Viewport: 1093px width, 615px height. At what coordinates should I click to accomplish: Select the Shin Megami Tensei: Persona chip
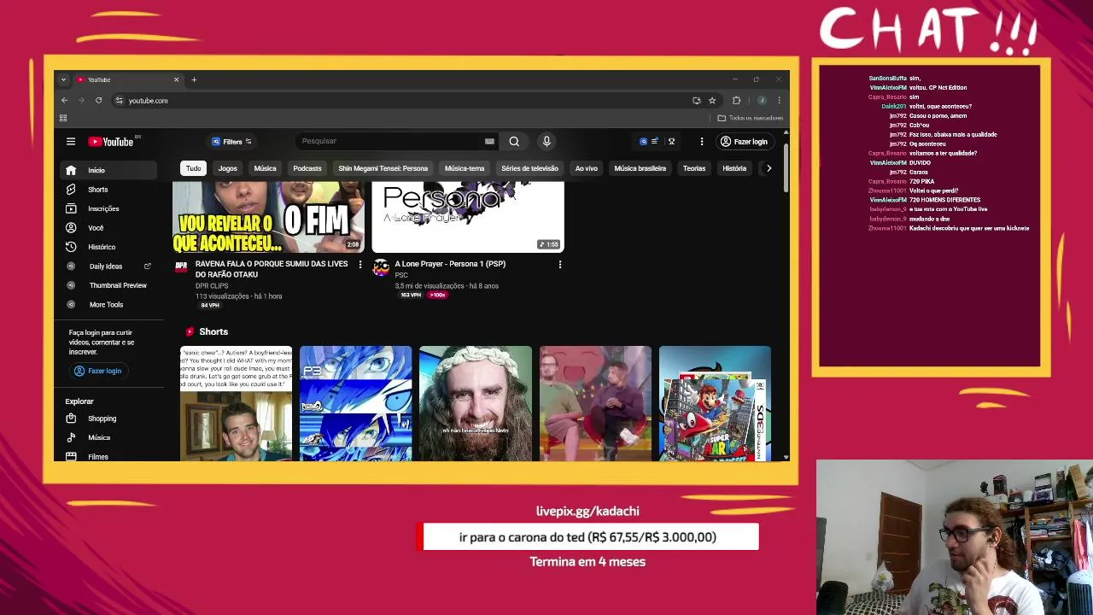pos(383,168)
